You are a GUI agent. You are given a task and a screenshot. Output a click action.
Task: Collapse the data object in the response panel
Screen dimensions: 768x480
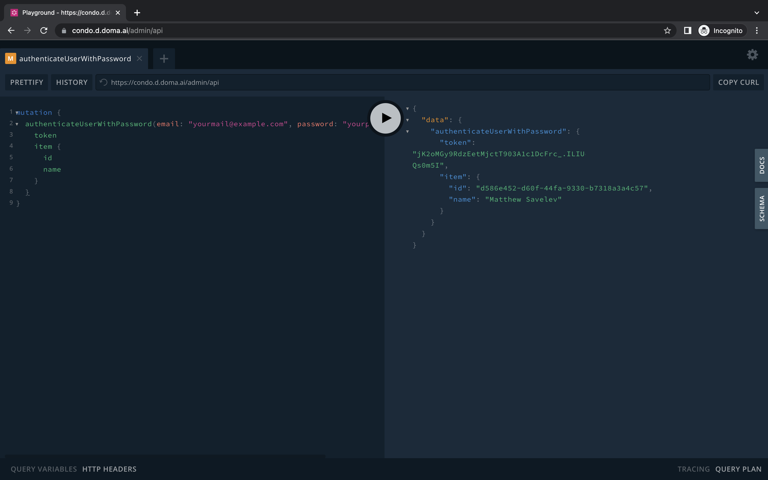(x=407, y=120)
